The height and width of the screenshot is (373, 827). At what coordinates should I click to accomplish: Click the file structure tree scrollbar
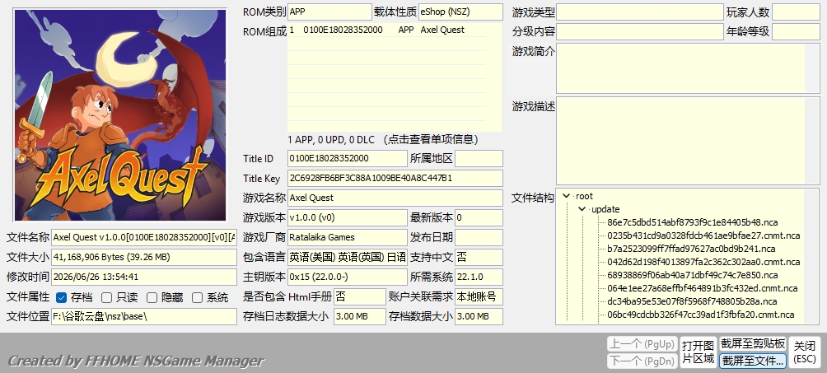[811, 256]
